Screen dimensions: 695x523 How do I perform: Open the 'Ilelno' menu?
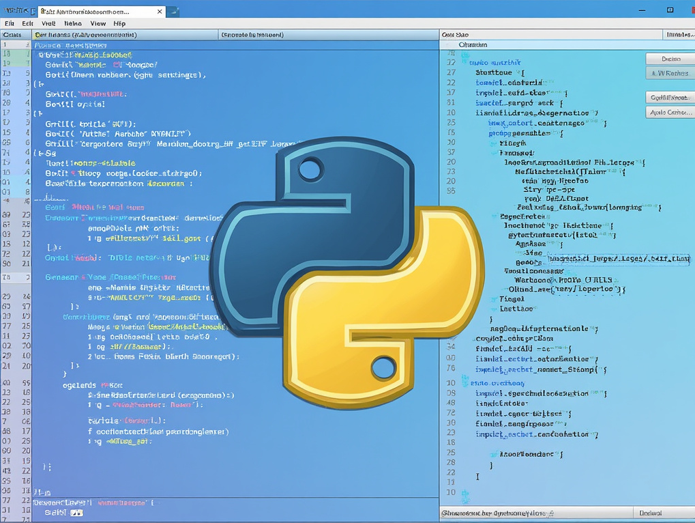coord(73,23)
